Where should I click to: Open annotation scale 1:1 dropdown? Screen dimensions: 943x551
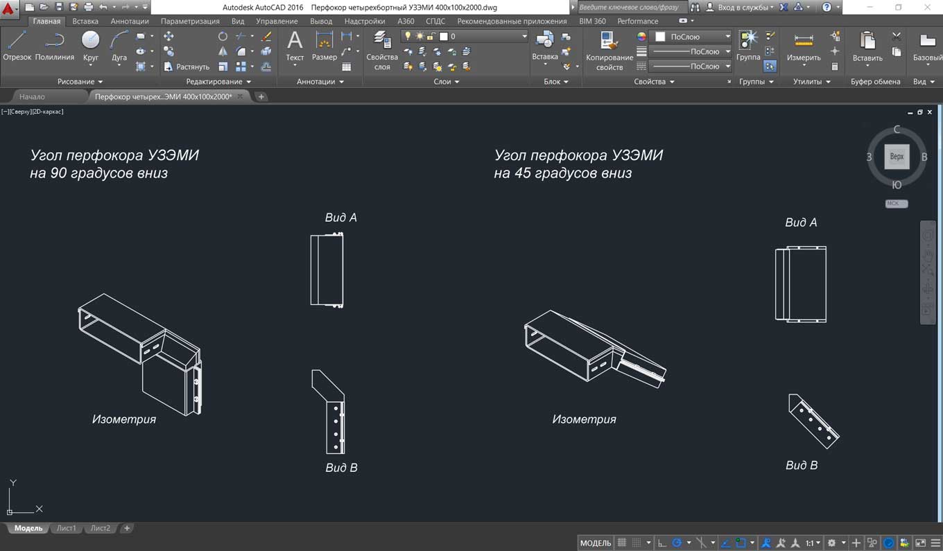tap(813, 543)
